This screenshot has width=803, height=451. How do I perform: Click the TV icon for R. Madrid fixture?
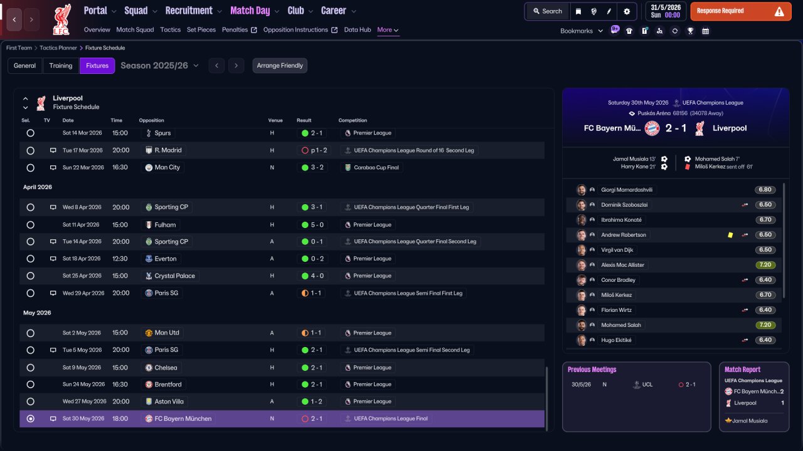(x=53, y=150)
